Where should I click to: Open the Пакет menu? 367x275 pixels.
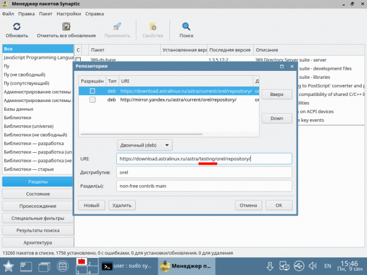[45, 13]
